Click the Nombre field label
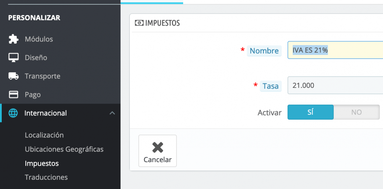 click(264, 51)
